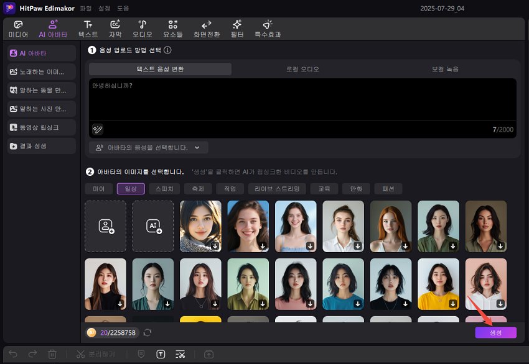Click the redo arrow in bottom toolbar

pyautogui.click(x=33, y=354)
